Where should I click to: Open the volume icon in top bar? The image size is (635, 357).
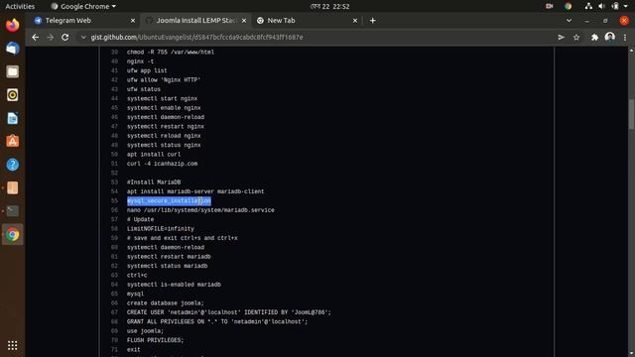pyautogui.click(x=601, y=6)
